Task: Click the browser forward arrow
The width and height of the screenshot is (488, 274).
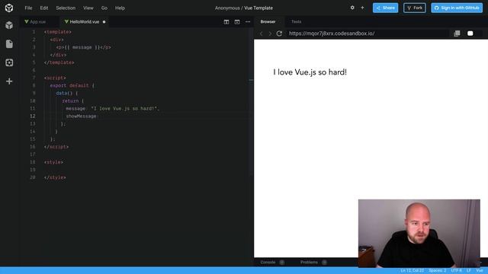Action: point(270,33)
